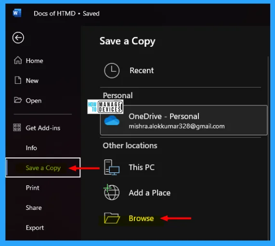275x246 pixels.
Task: Click the Docs of HTMD document title
Action: [54, 13]
